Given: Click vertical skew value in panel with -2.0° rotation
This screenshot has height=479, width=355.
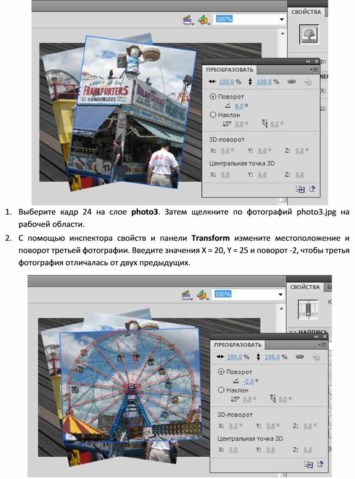Looking at the screenshot, I should [283, 399].
